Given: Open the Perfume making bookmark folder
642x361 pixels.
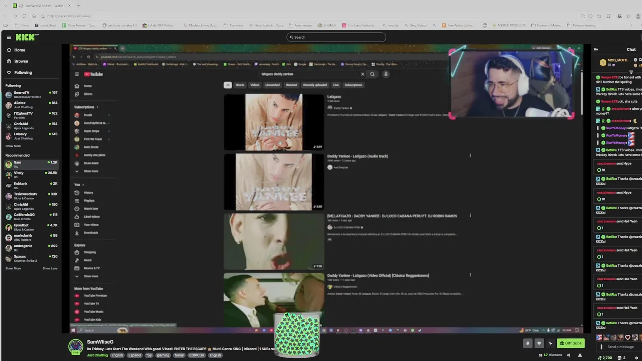Looking at the screenshot, I should 581,25.
